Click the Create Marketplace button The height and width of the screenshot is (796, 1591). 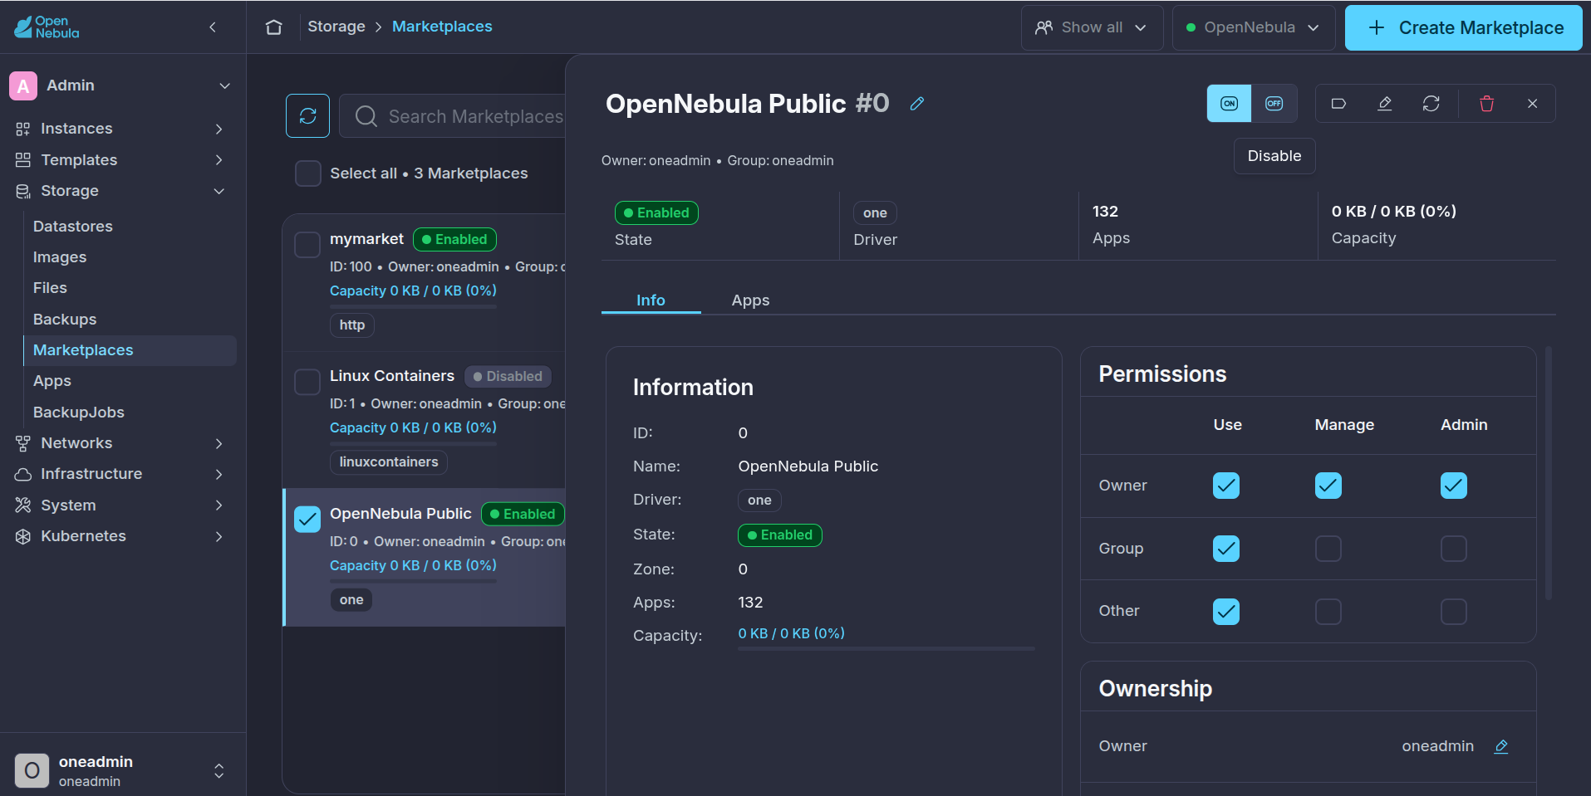[1463, 27]
